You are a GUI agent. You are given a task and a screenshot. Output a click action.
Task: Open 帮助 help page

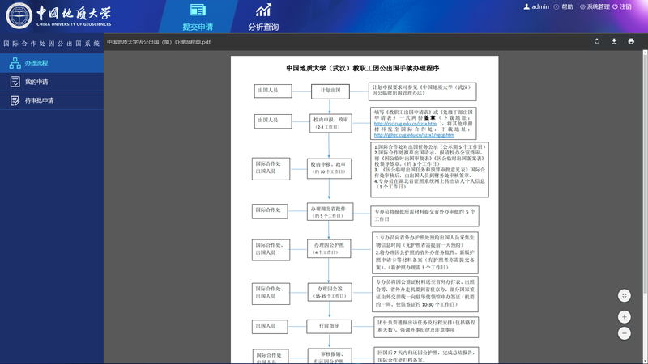click(x=563, y=6)
